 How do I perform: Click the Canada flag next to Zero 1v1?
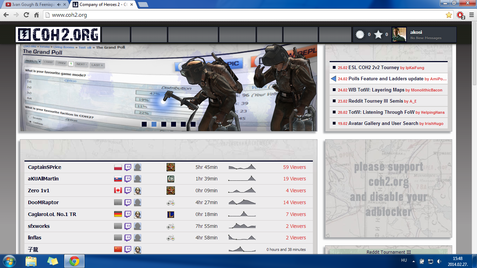tap(118, 191)
